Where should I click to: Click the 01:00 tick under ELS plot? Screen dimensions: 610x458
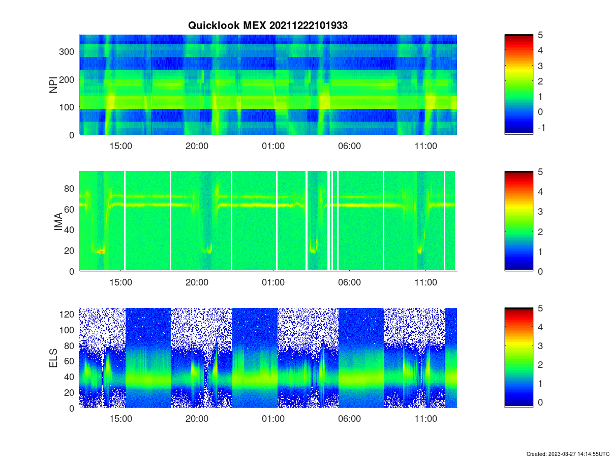[x=273, y=419]
